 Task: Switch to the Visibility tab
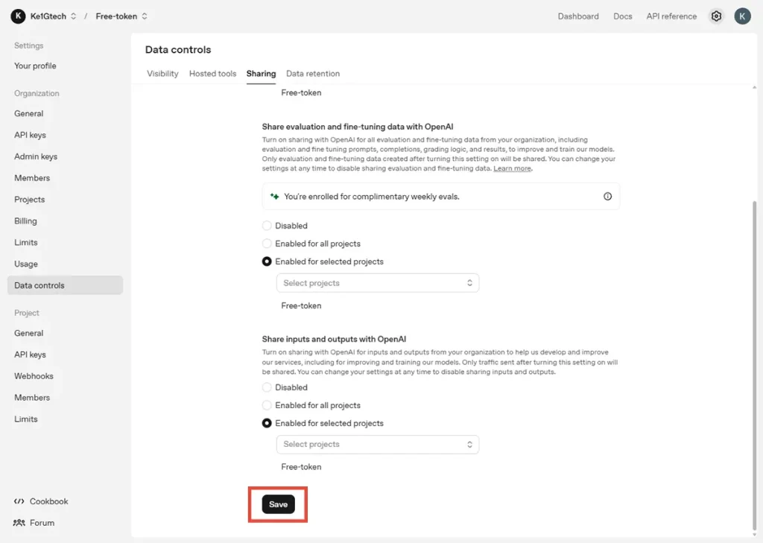tap(162, 74)
